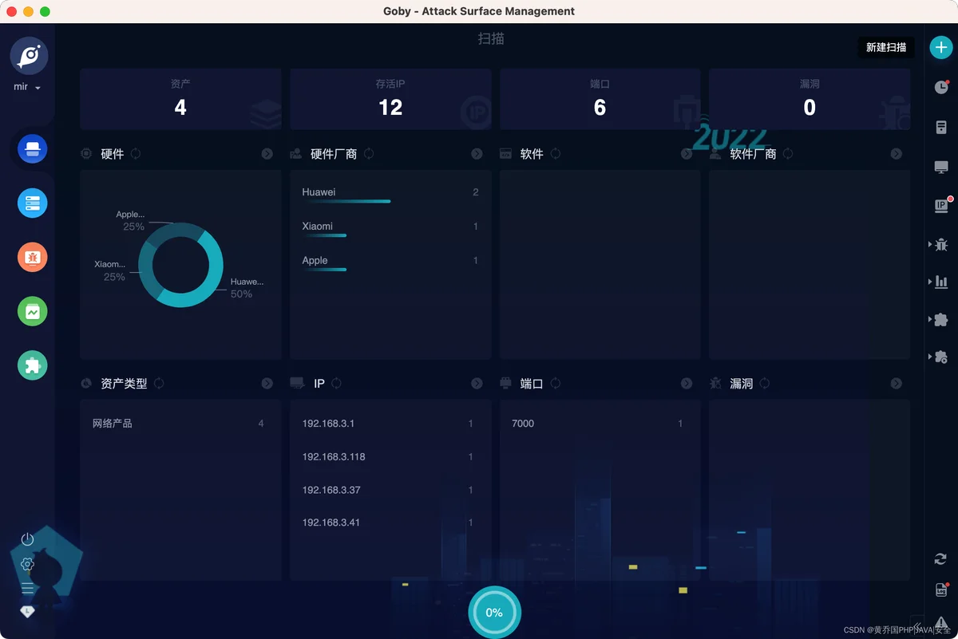The image size is (958, 639).
Task: Click the 资产 count card showing 4
Action: [180, 99]
